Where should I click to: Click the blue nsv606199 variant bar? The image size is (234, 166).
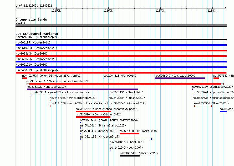pyautogui.click(x=121, y=45)
